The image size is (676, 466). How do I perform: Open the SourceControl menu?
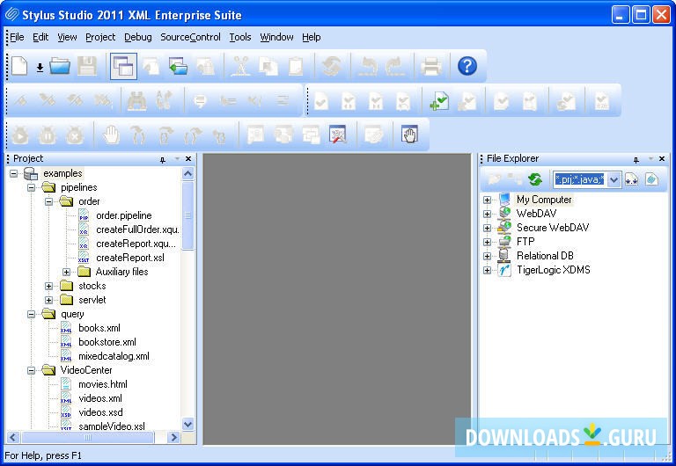click(x=190, y=37)
